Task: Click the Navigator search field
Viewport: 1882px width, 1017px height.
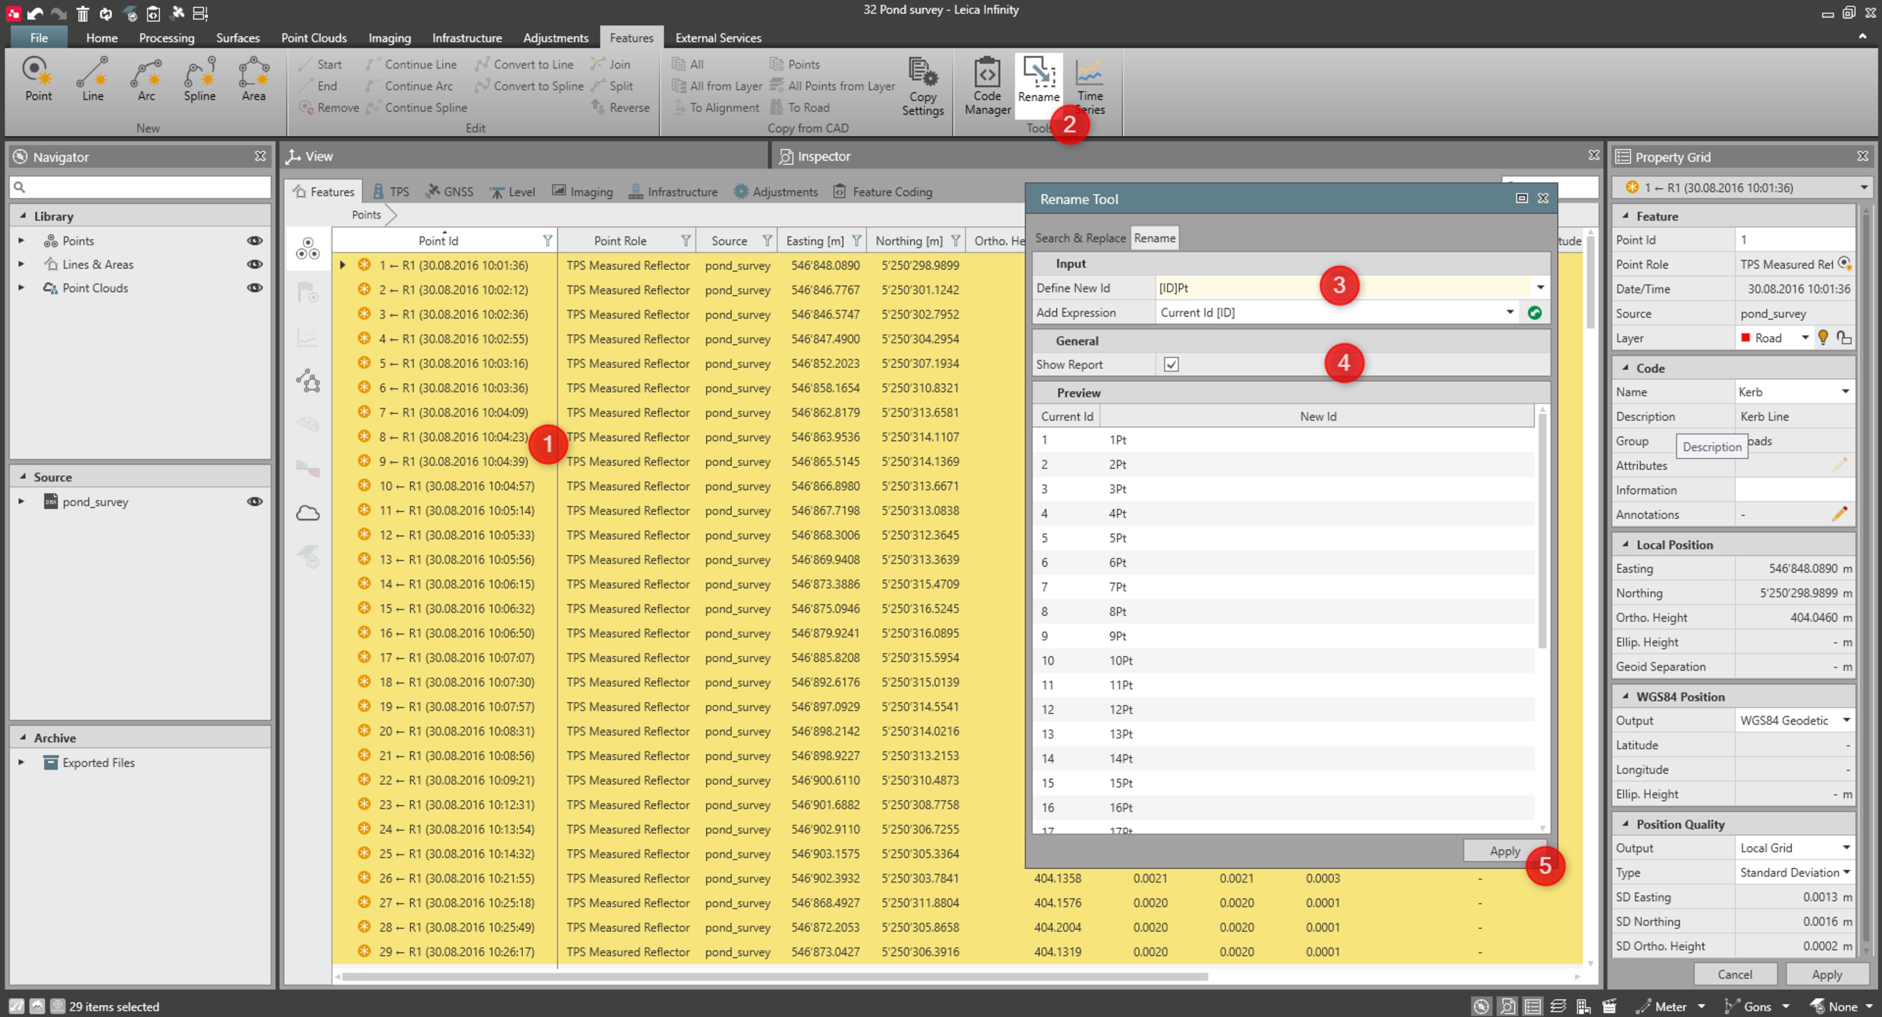Action: click(140, 187)
